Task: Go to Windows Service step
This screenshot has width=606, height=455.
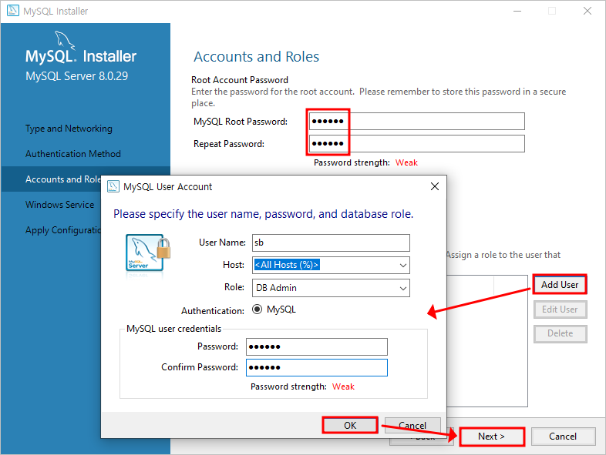Action: point(59,205)
